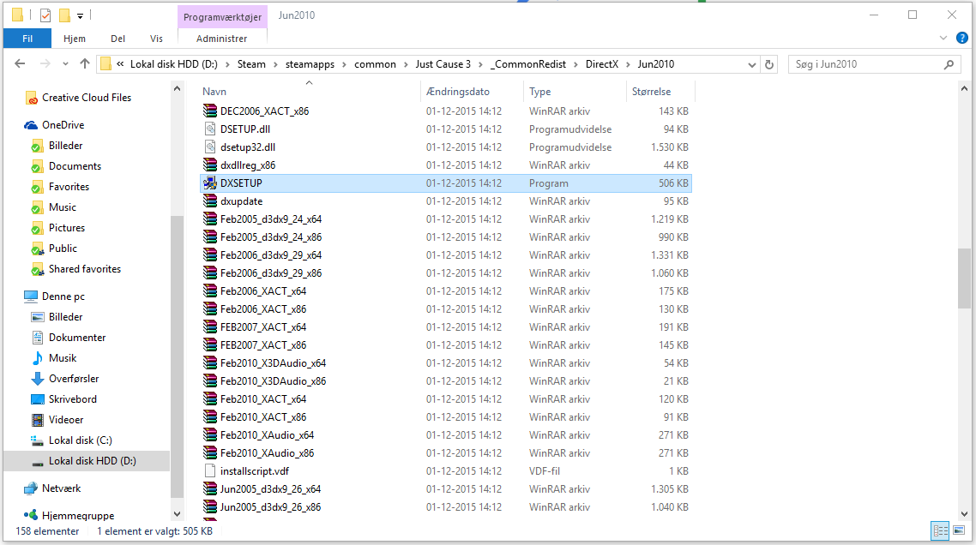This screenshot has height=545, width=976.
Task: Switch to large icons view layout
Action: click(x=959, y=530)
